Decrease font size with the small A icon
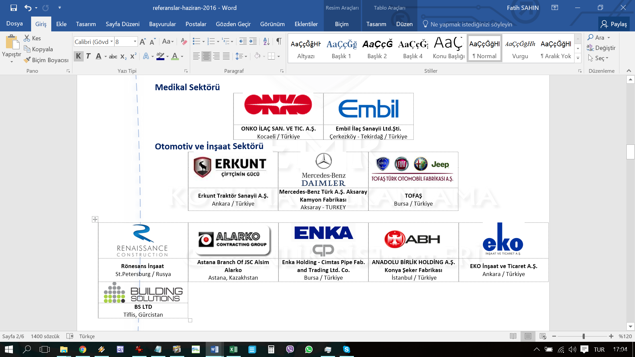This screenshot has height=357, width=635. 152,42
